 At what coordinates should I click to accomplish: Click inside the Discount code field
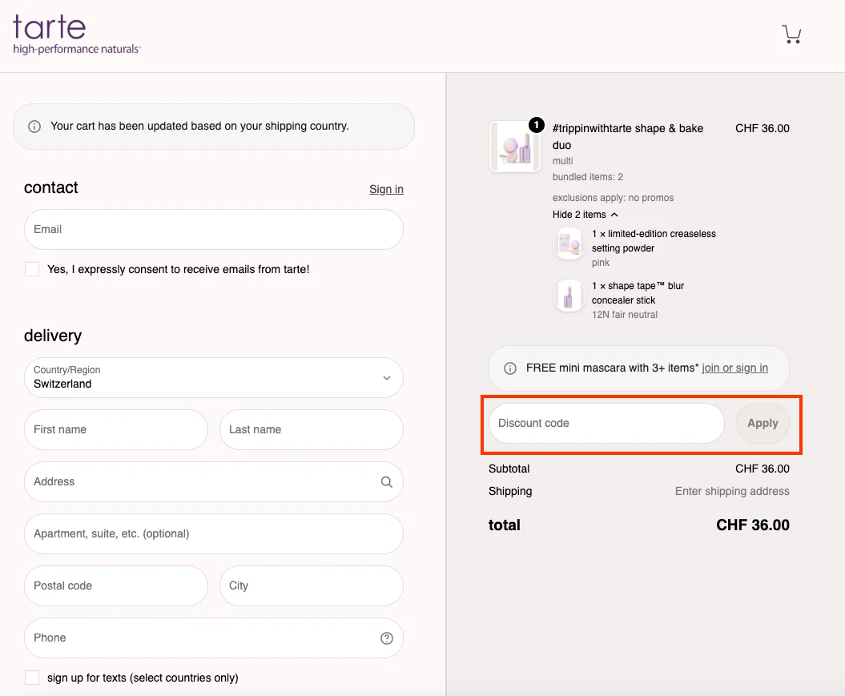tap(605, 423)
